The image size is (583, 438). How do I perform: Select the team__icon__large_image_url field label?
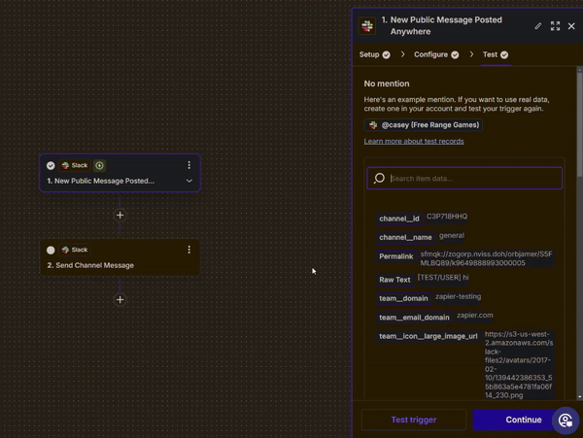click(429, 336)
